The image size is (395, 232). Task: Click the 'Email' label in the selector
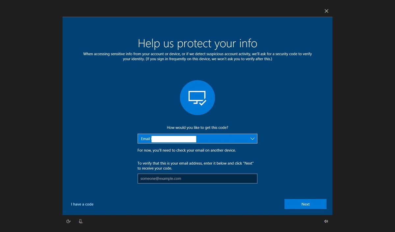coord(145,139)
